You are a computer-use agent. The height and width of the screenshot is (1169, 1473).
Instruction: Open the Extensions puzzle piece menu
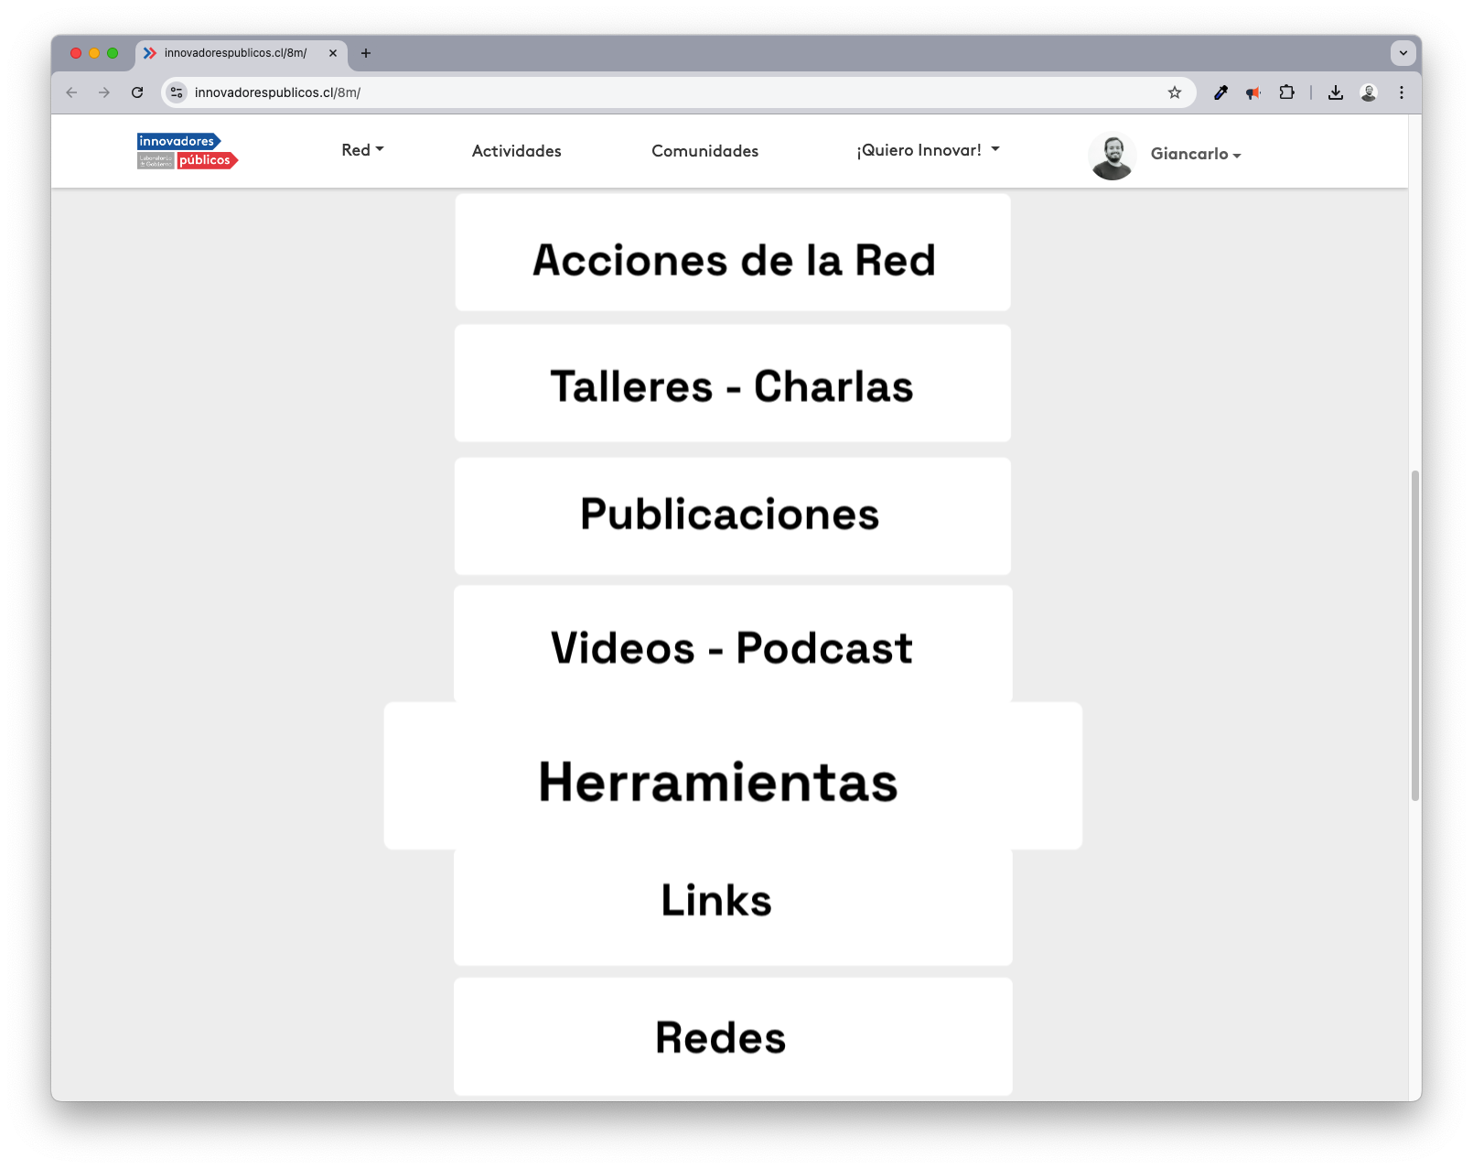click(x=1286, y=92)
